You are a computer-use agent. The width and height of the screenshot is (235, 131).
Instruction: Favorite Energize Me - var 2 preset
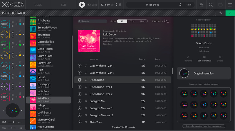(x=86, y=115)
